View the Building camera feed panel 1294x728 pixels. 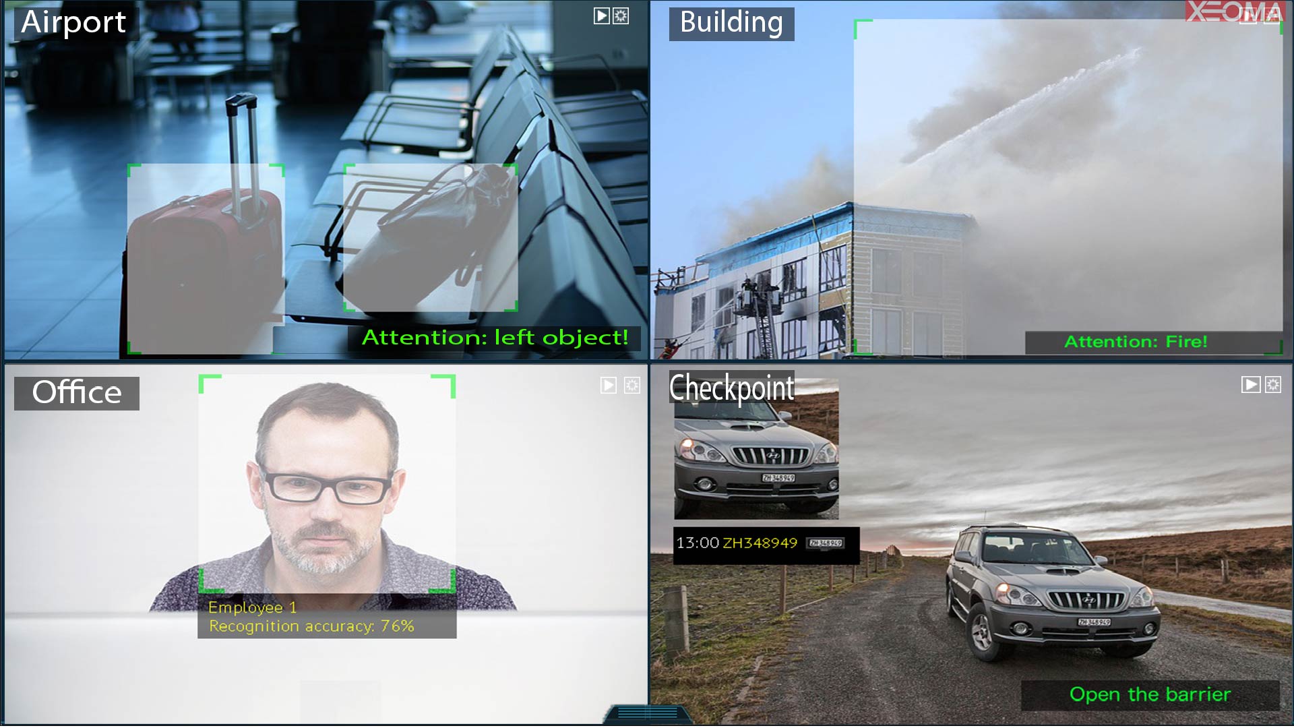click(x=970, y=182)
